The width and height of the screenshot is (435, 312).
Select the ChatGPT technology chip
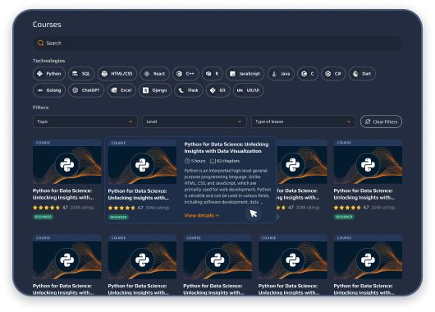pos(86,90)
